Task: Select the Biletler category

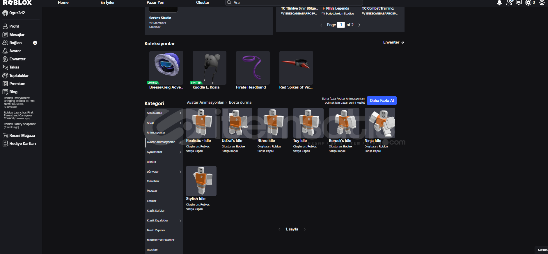Action: click(x=164, y=162)
